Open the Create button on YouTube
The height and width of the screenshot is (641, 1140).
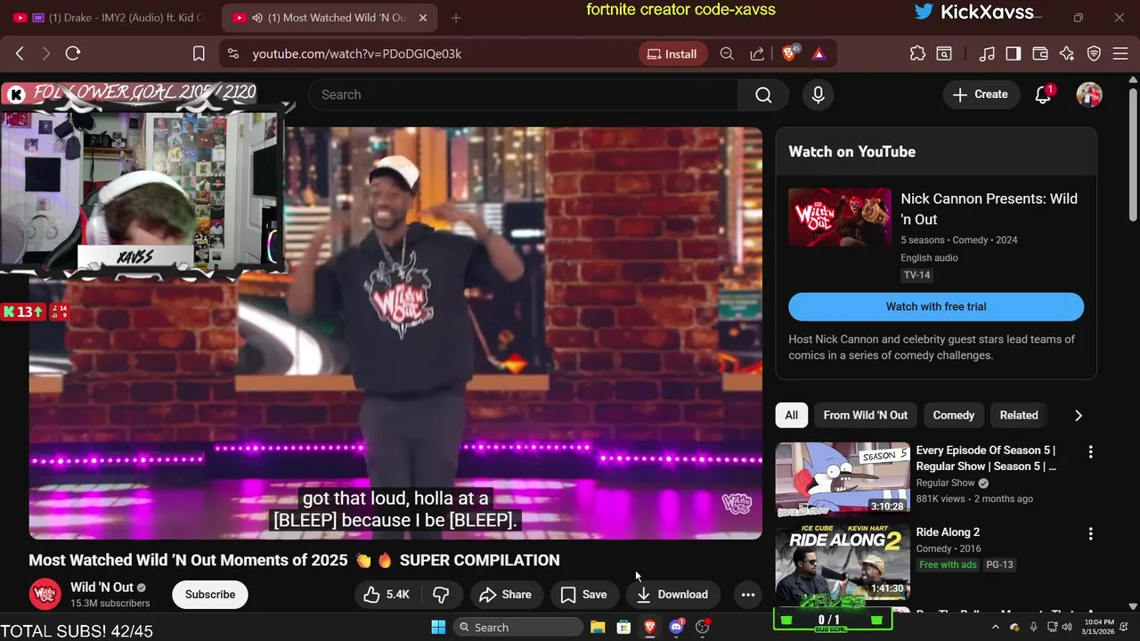[x=981, y=94]
